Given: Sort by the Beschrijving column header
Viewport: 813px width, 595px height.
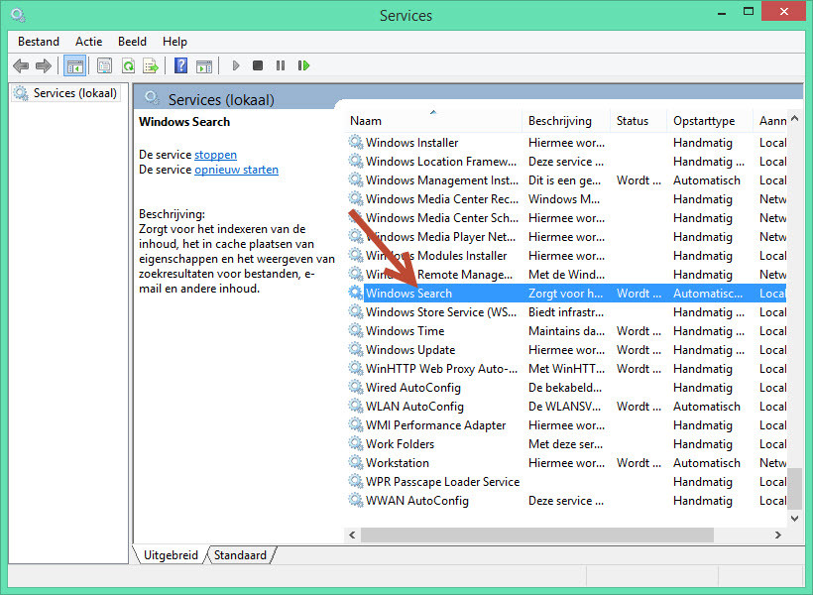Looking at the screenshot, I should click(x=567, y=121).
